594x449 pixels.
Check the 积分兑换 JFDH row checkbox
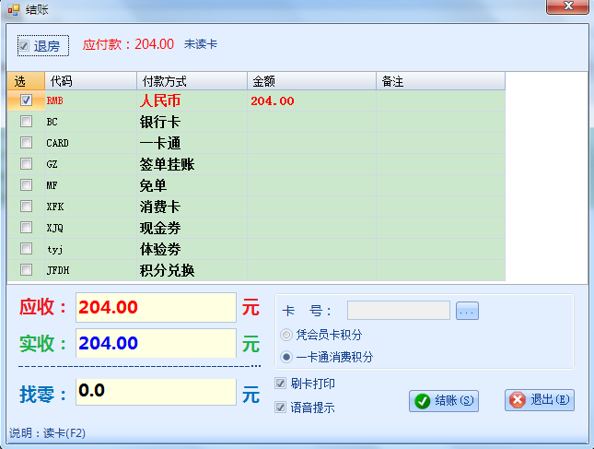click(26, 270)
